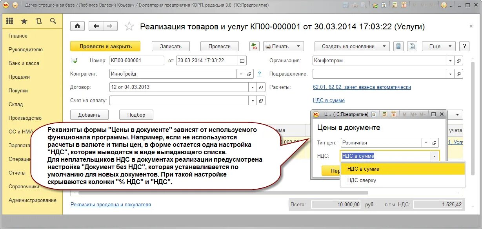Click the document date input field
This screenshot has width=482, height=229.
207,61
